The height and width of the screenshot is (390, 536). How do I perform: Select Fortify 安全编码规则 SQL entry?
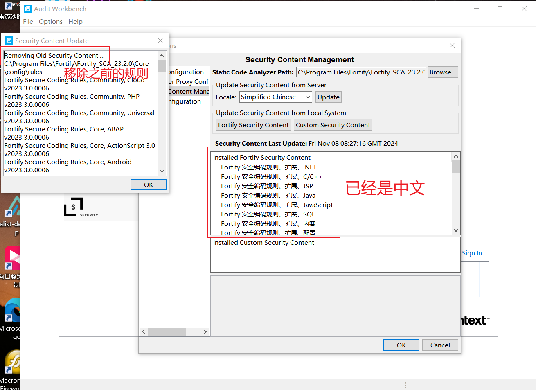(x=268, y=214)
